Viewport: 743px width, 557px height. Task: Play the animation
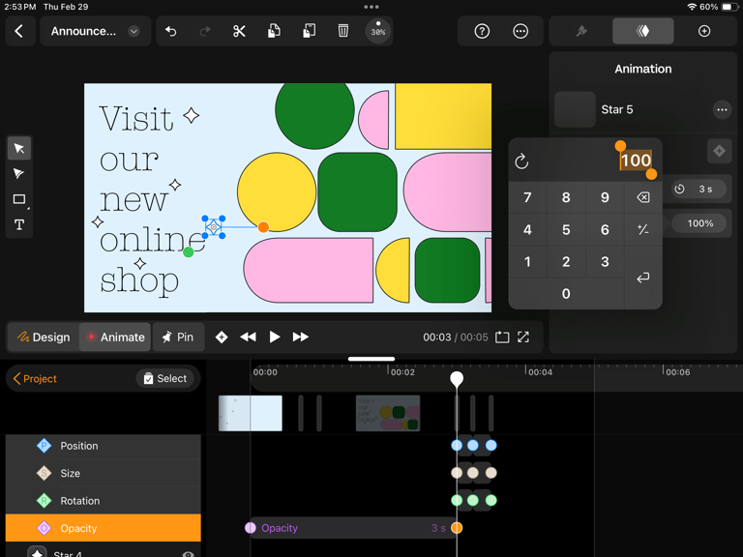coord(275,337)
